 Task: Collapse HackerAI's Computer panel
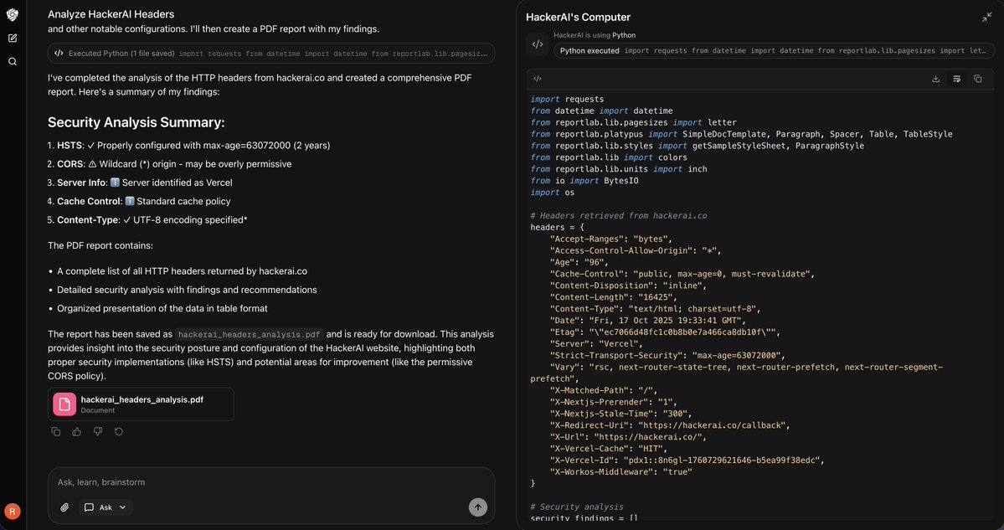(986, 18)
